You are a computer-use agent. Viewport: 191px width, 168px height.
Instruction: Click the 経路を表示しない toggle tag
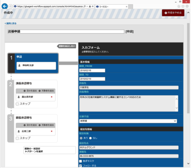67,46
